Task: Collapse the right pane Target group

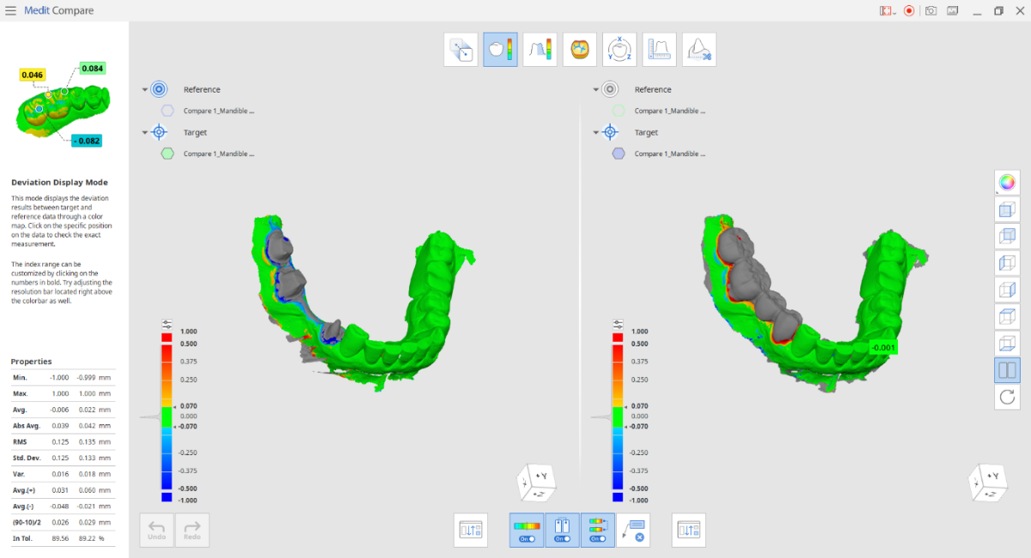Action: point(596,133)
